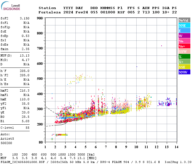Click the 001000 HHMMSS time value

108,12
